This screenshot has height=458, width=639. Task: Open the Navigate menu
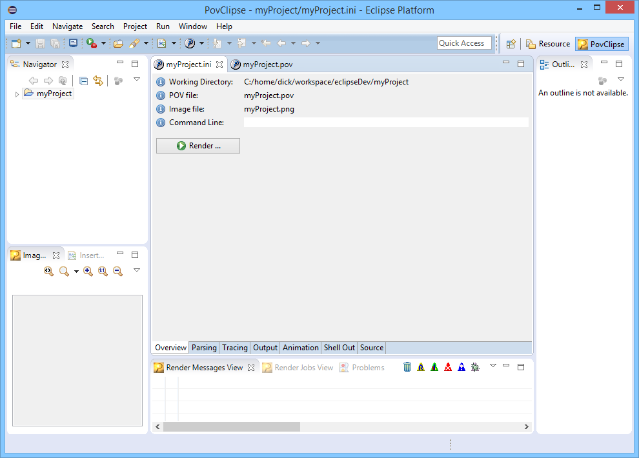[x=67, y=26]
